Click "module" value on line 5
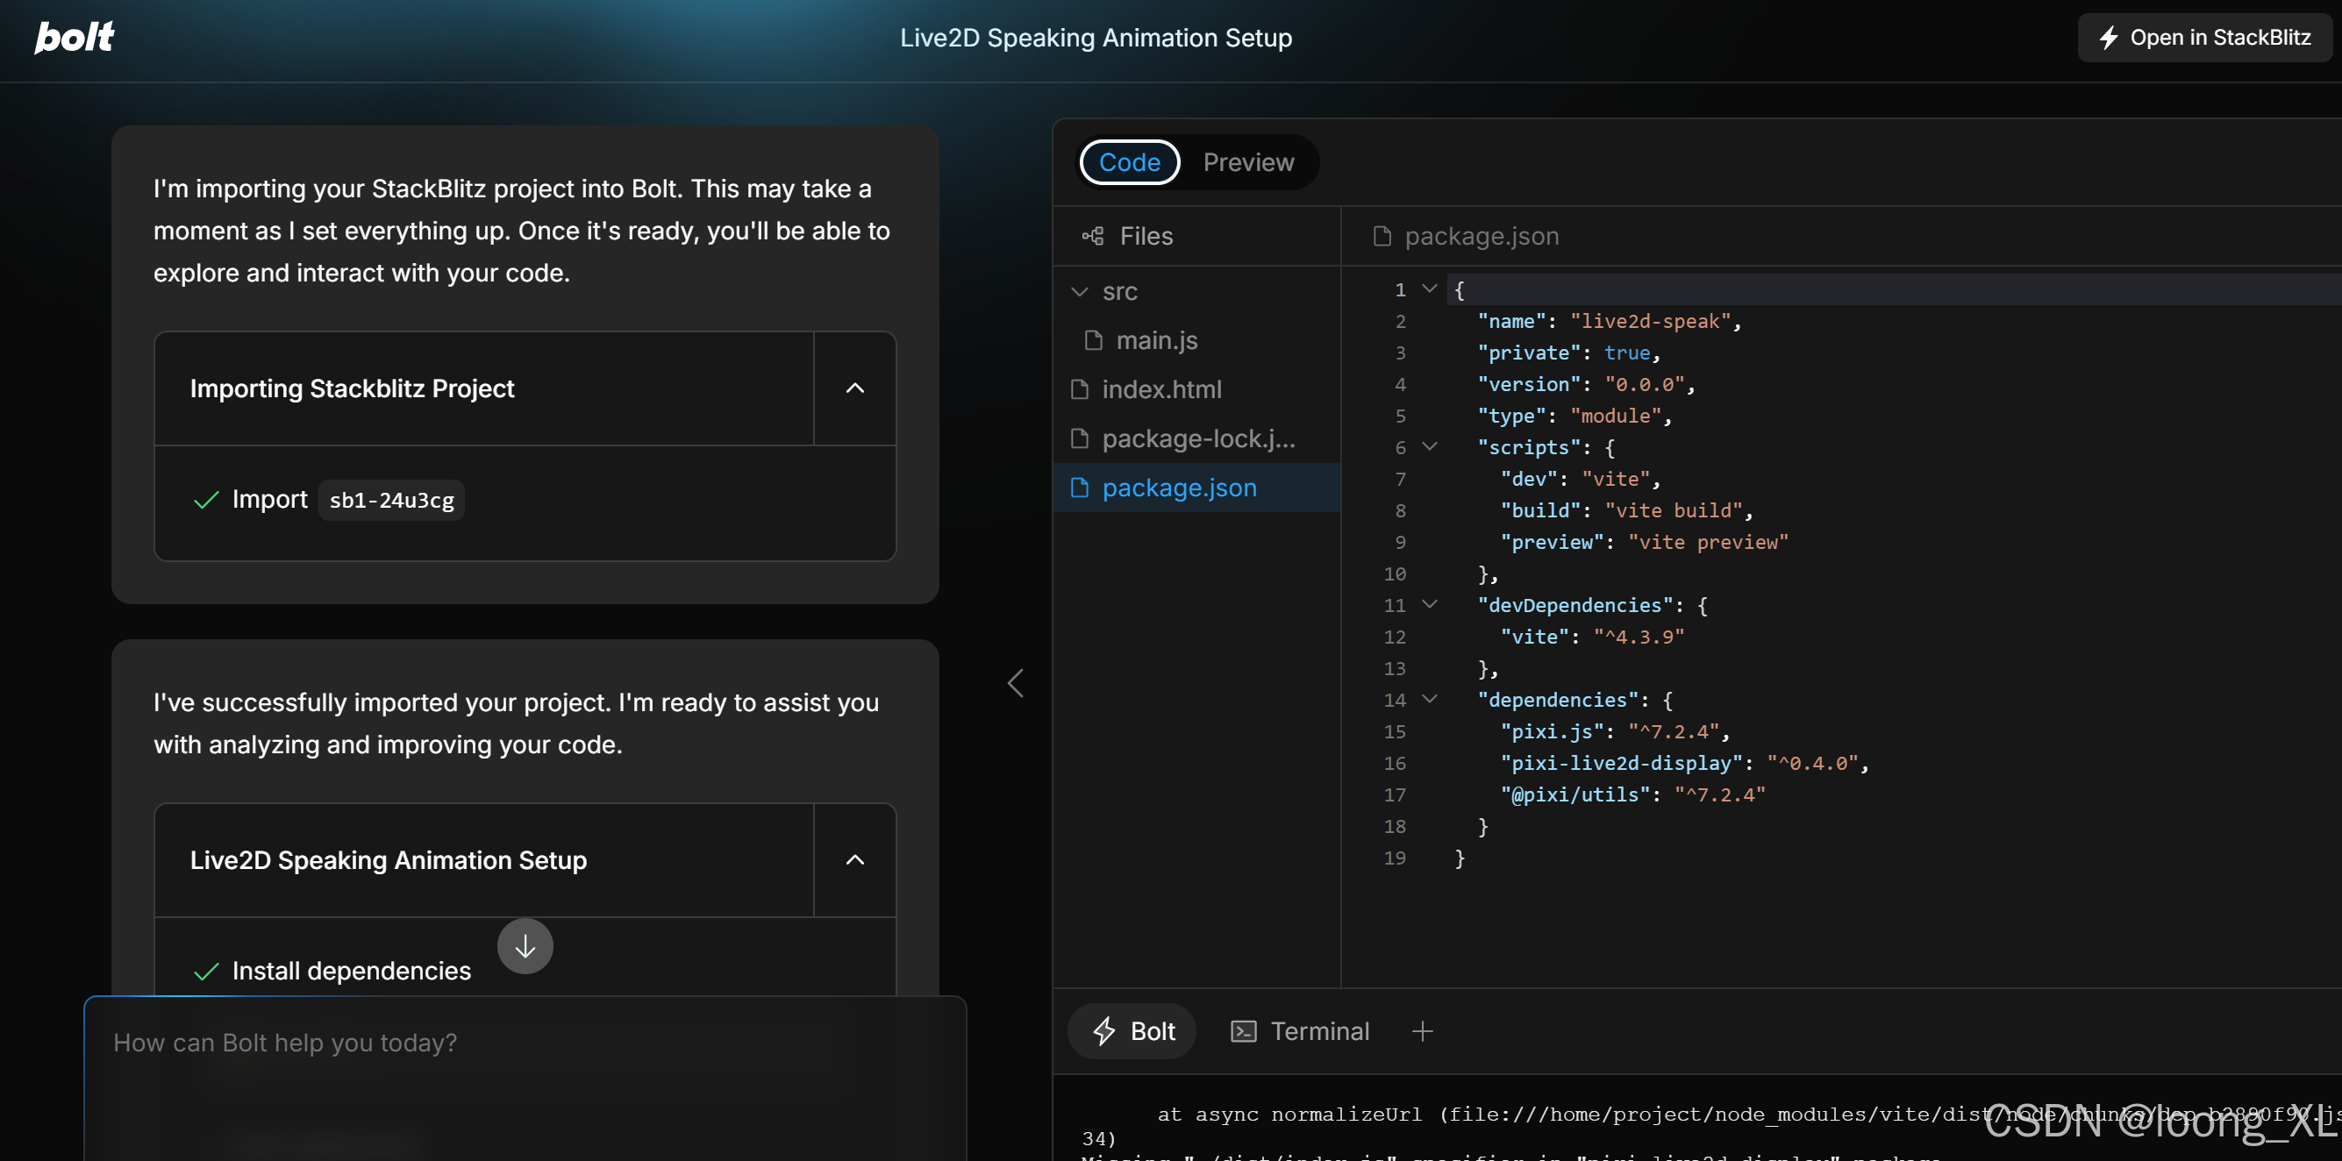The width and height of the screenshot is (2342, 1161). click(1616, 416)
